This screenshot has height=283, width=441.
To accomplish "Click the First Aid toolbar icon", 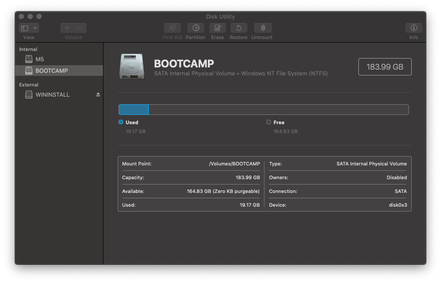I will coord(172,28).
